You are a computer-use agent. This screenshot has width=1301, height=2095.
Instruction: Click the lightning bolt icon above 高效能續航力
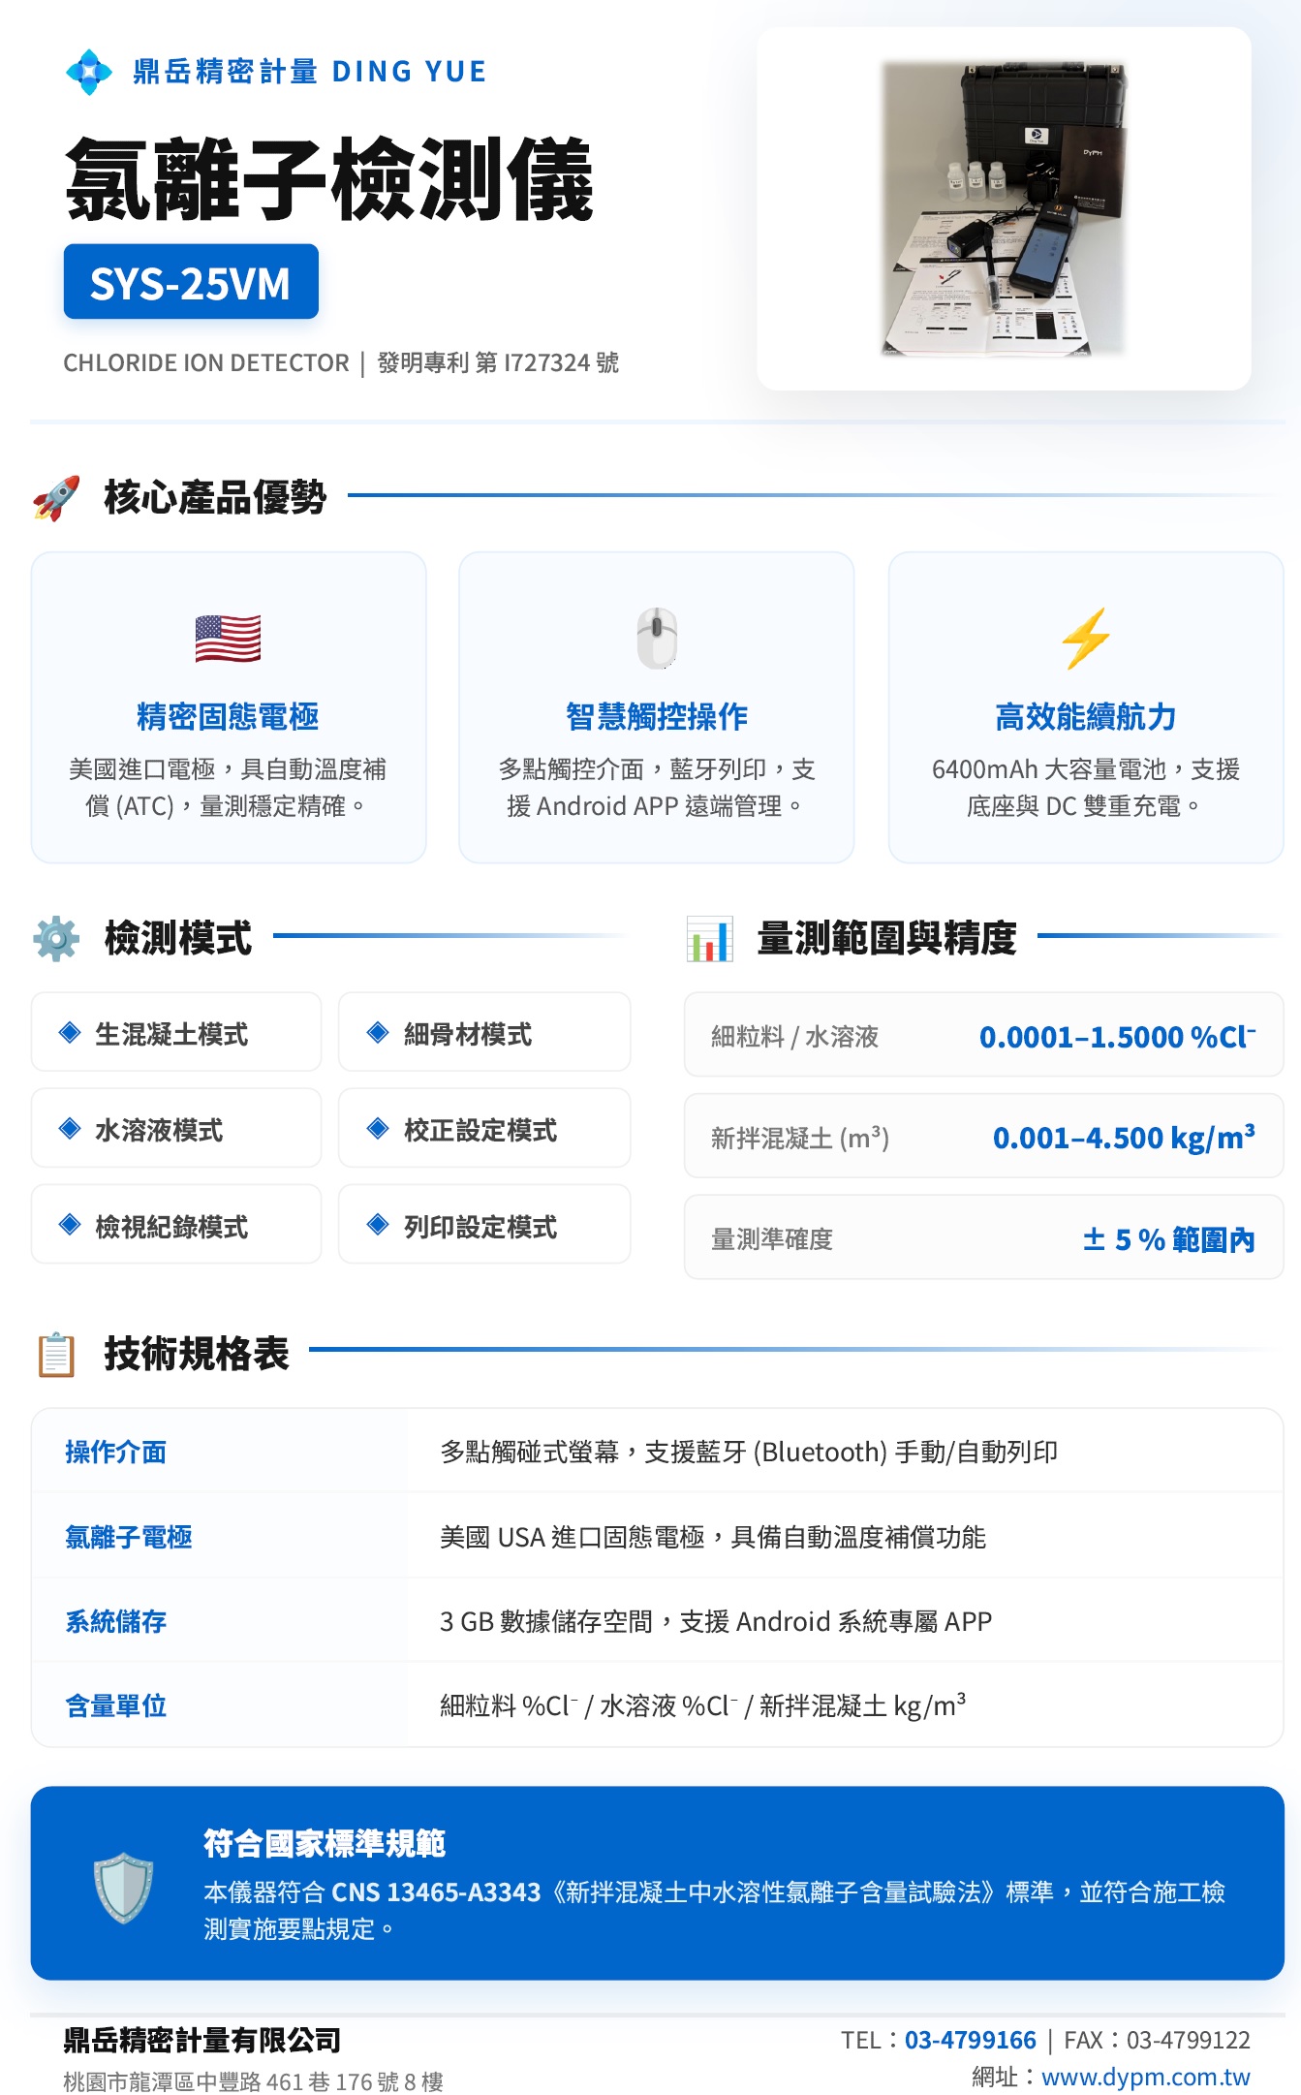pyautogui.click(x=1086, y=639)
